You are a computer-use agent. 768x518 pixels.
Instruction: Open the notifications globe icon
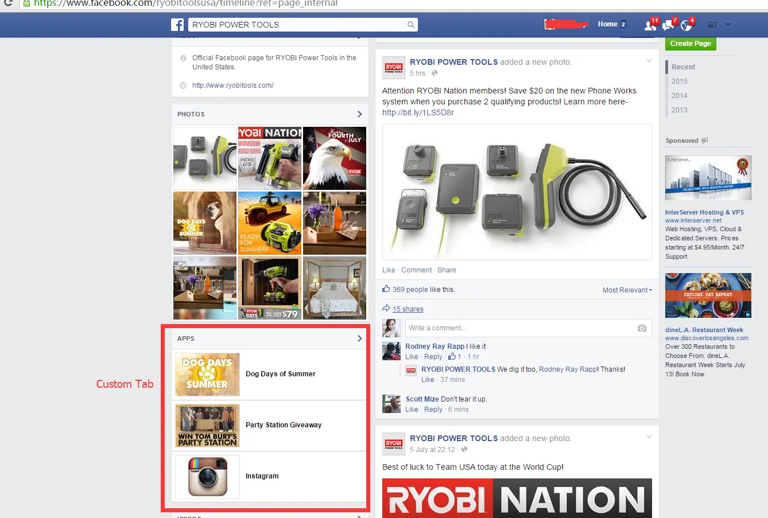click(686, 25)
